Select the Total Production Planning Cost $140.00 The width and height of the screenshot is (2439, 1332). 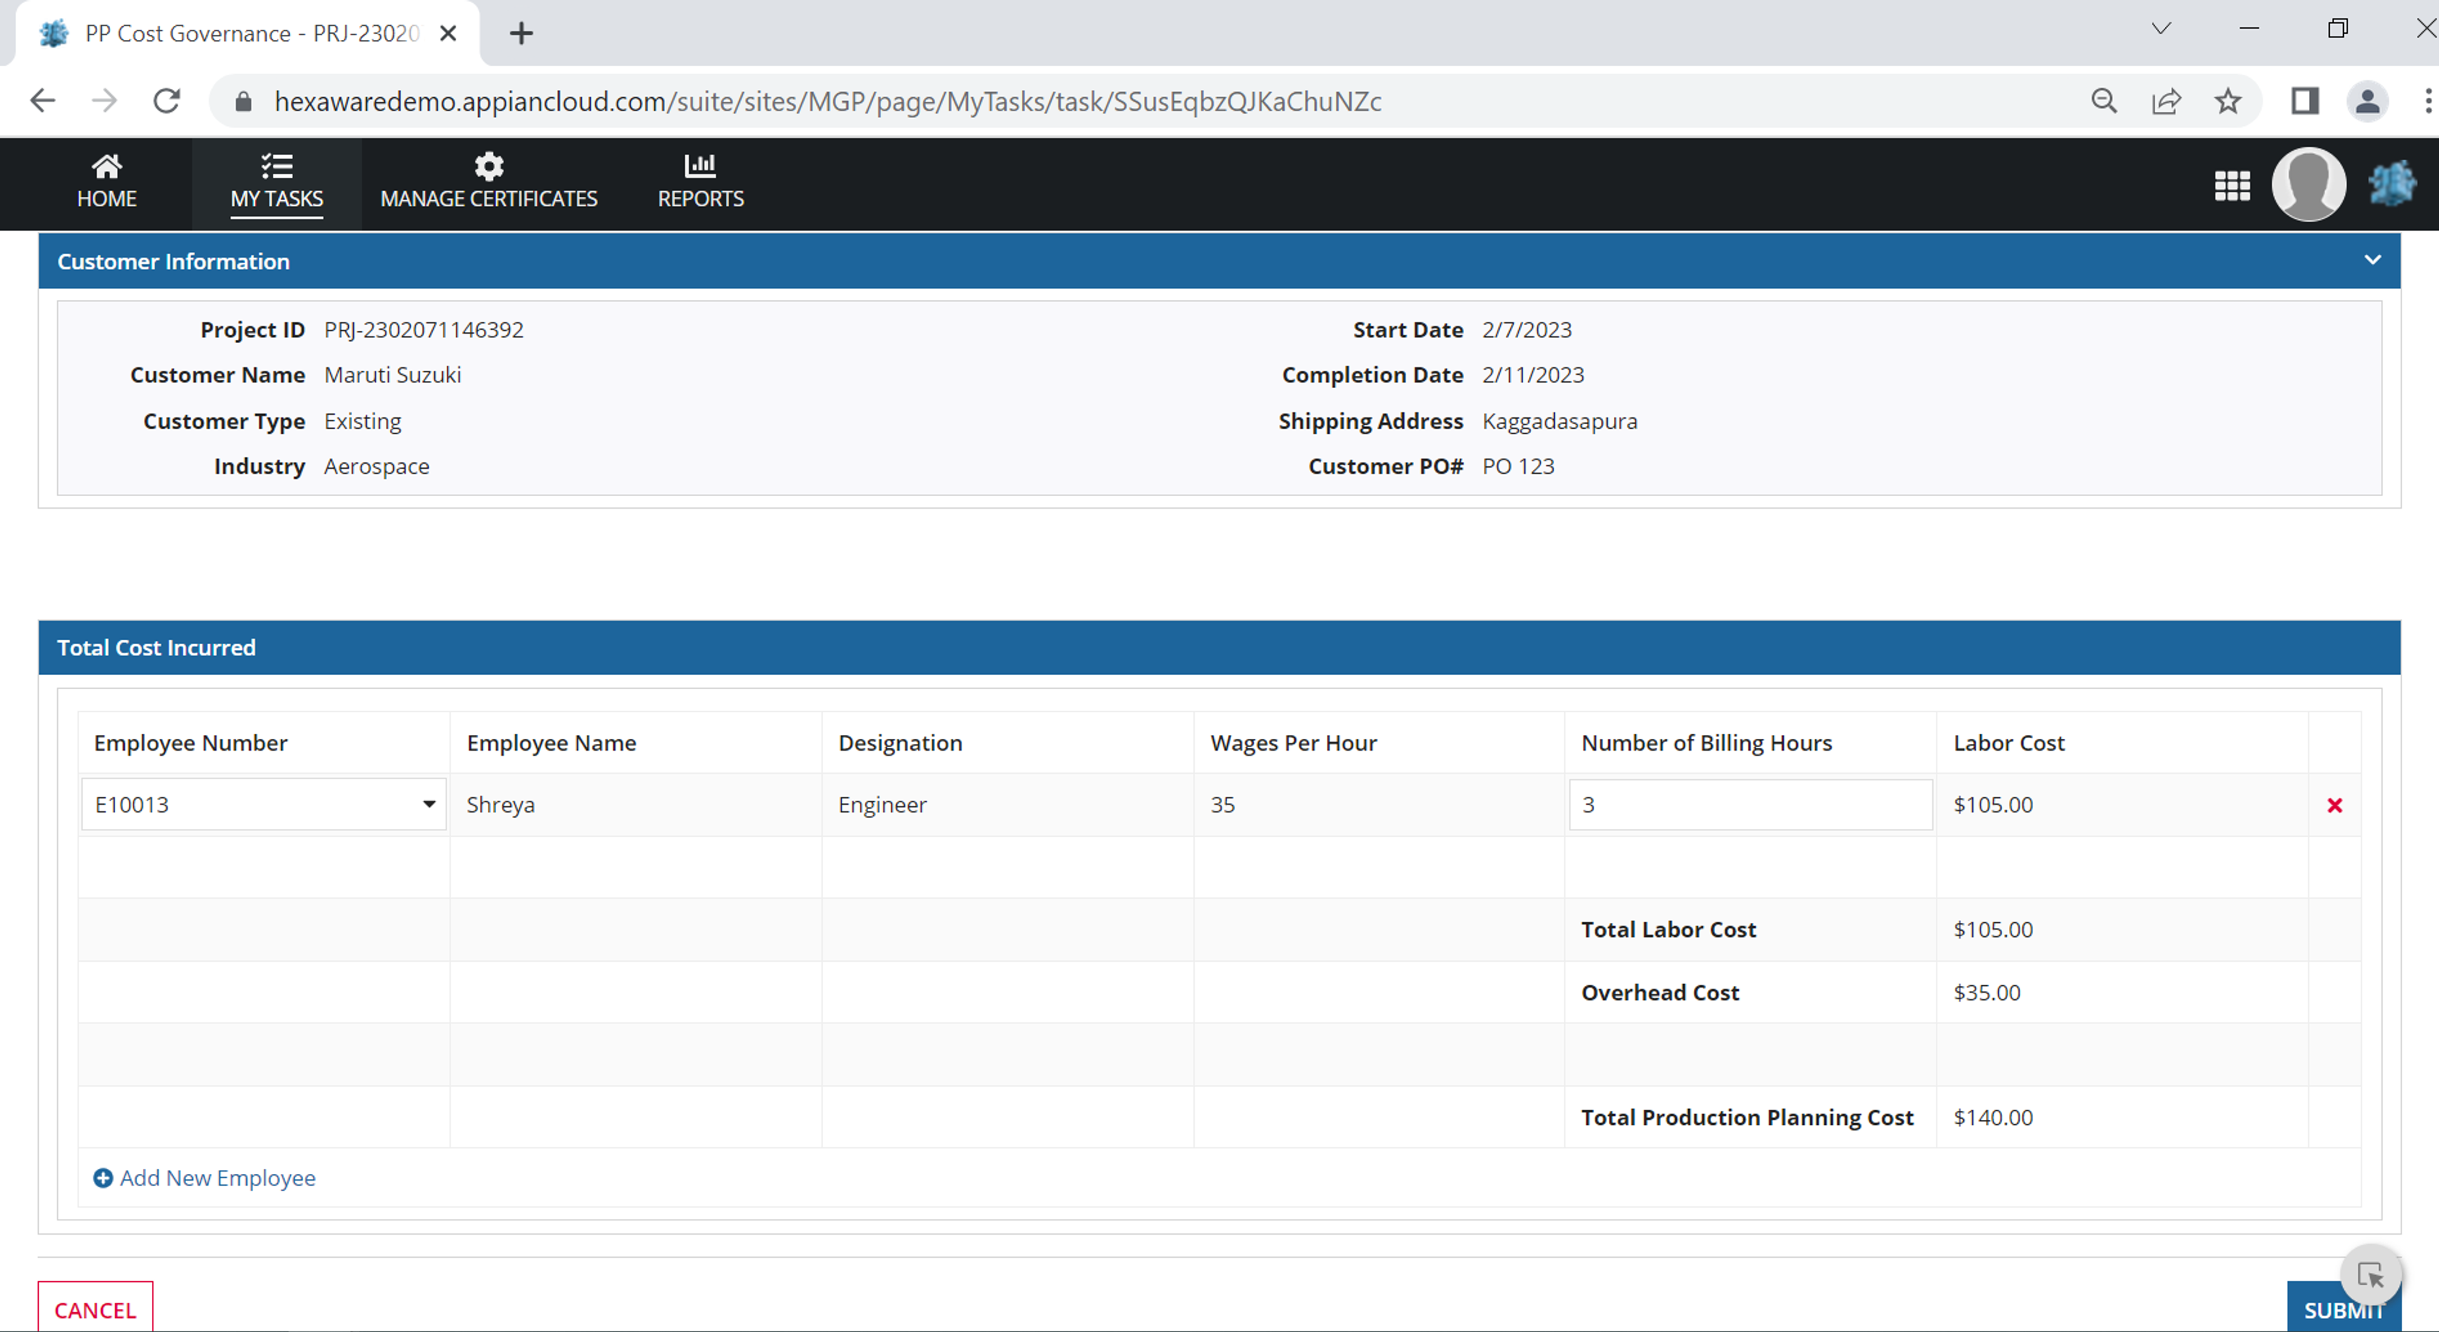tap(1993, 1117)
